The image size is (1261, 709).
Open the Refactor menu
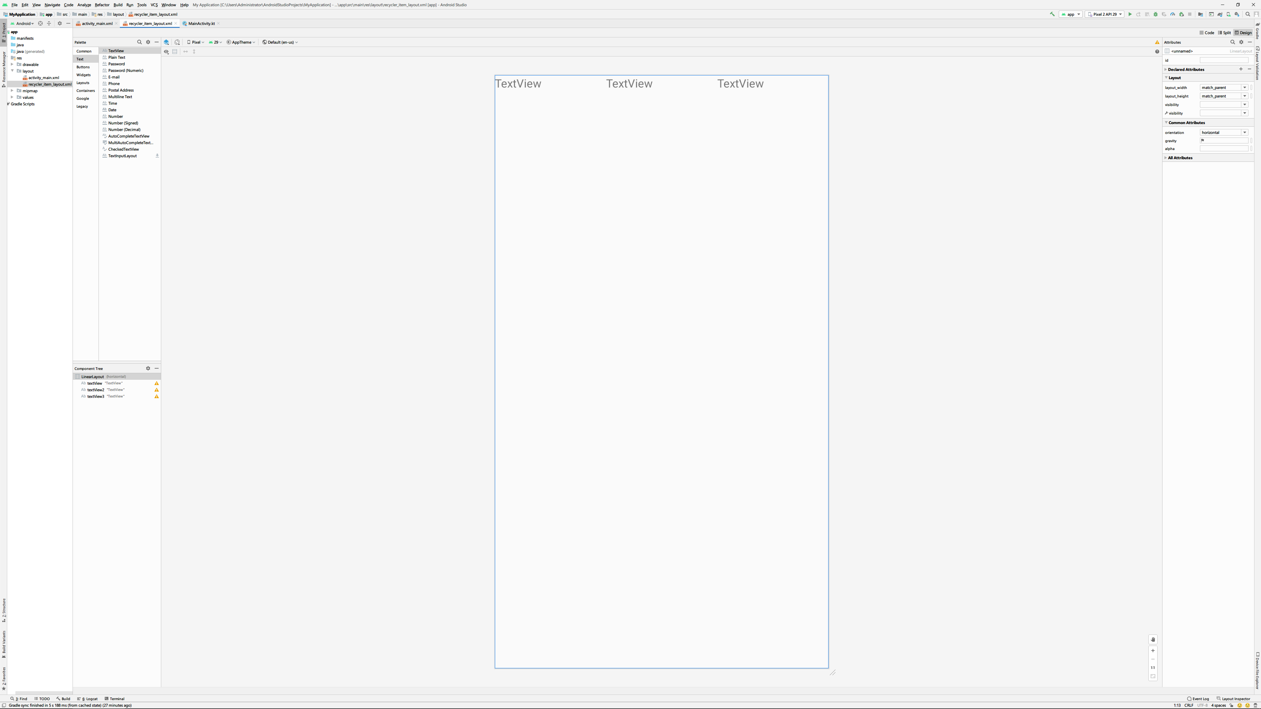coord(102,5)
